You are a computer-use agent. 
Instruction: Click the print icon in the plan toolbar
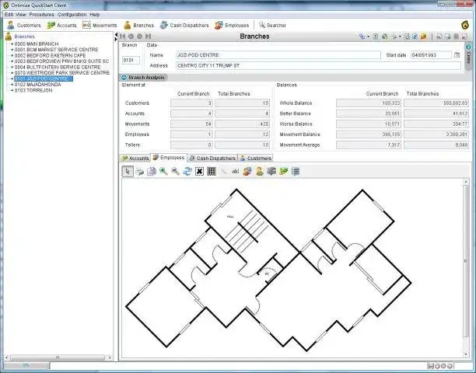[140, 171]
